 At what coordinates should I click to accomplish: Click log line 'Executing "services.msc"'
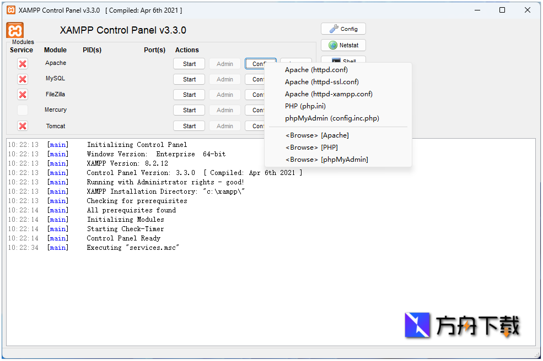tap(133, 248)
